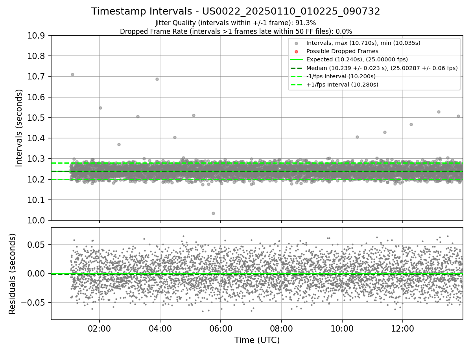Click legend entry "Possible Dropped Frames"
This screenshot has width=472, height=354.
[342, 51]
